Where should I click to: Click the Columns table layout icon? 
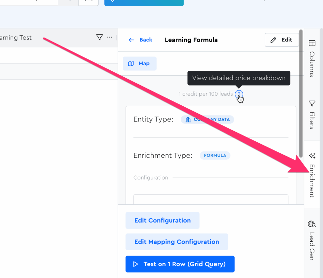click(x=312, y=43)
